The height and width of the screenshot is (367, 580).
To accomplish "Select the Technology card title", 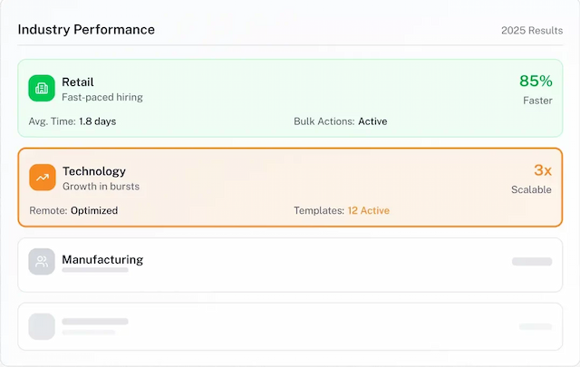I will pos(93,171).
